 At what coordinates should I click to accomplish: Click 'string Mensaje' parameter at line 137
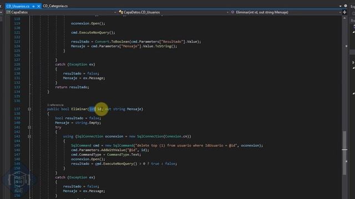click(x=127, y=109)
